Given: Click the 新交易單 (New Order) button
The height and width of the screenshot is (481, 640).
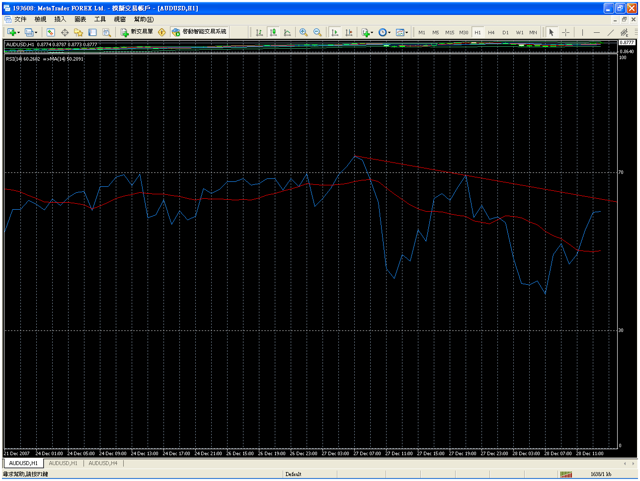Looking at the screenshot, I should point(137,32).
